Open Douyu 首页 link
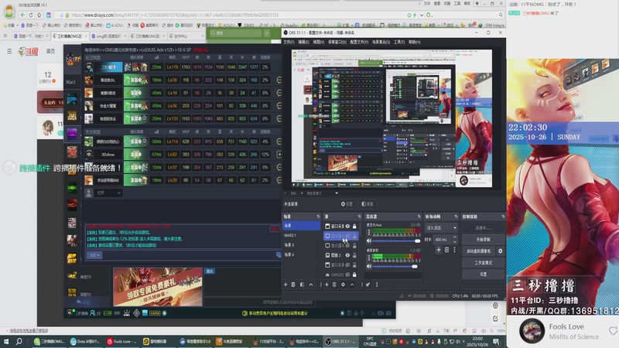 pos(50,51)
